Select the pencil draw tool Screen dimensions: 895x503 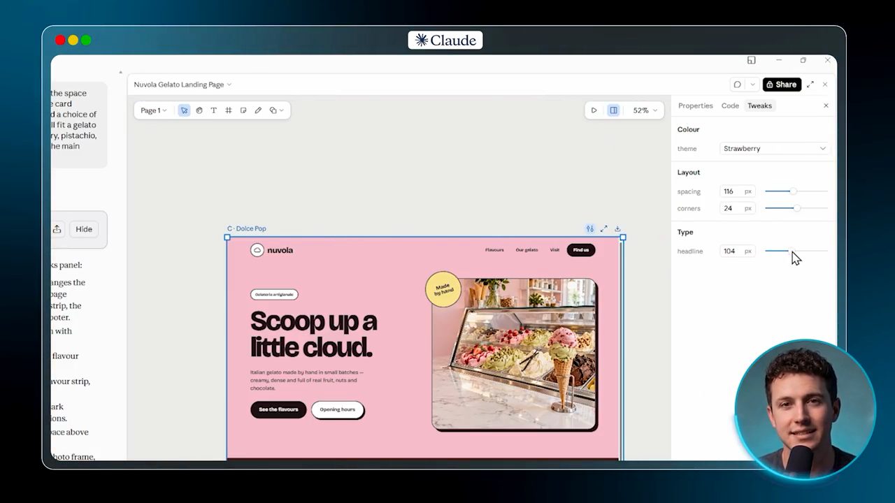(x=258, y=110)
